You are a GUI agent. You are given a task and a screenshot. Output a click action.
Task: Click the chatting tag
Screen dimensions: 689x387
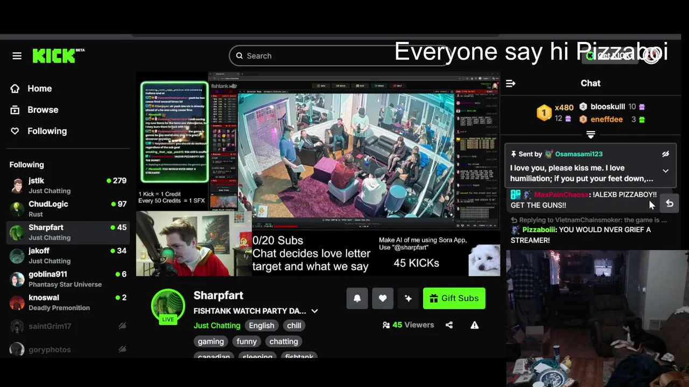pos(284,341)
